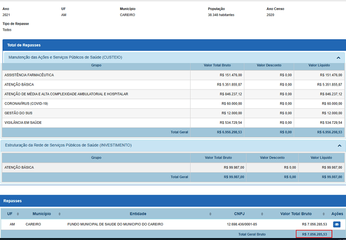This screenshot has height=240, width=346.
Task: Click the Manutenção das Ações e Serviços Públicos de Saúde (CUSTEIO) header
Action: click(175, 57)
